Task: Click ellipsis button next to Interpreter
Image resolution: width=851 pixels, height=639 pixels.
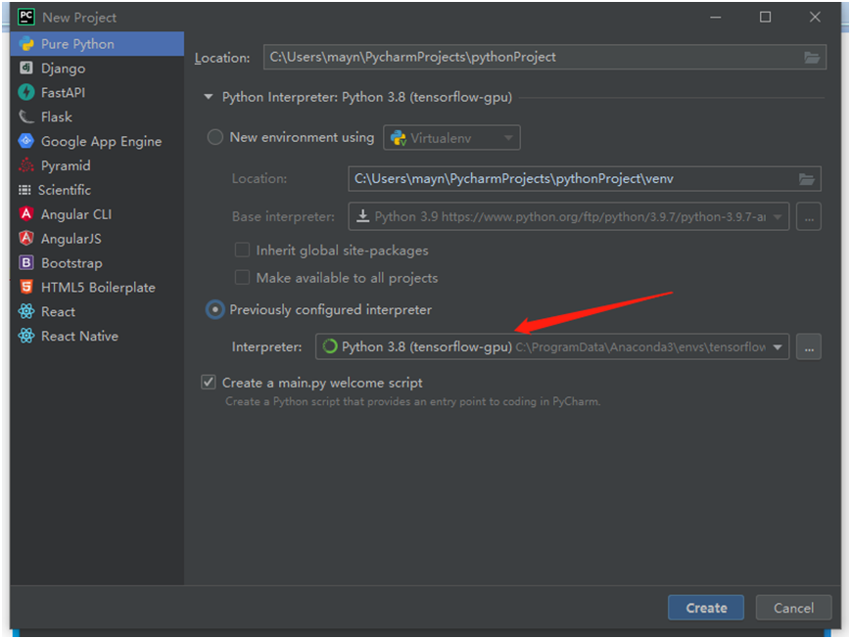Action: 809,346
